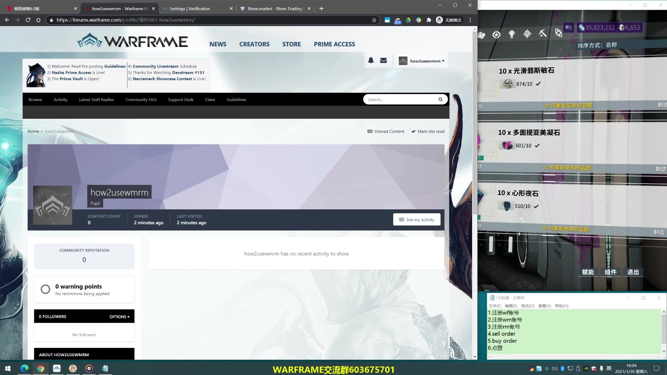Click the circular target icon in game toolbar
The image size is (667, 375).
pos(496,34)
